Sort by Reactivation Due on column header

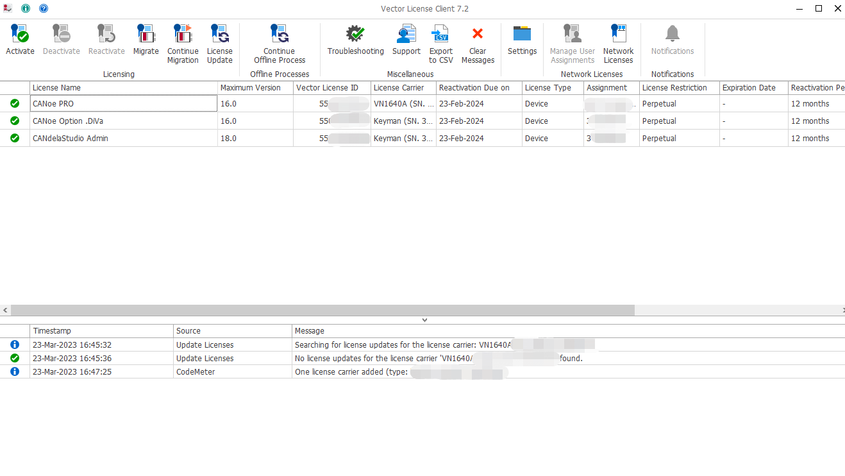click(x=479, y=88)
